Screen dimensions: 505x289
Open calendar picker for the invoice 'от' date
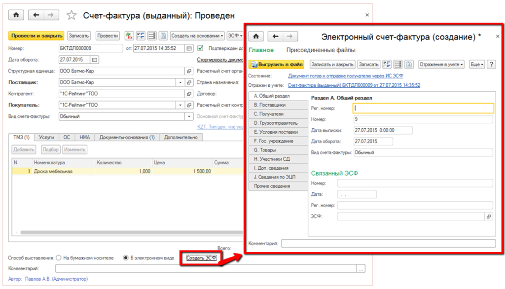189,48
